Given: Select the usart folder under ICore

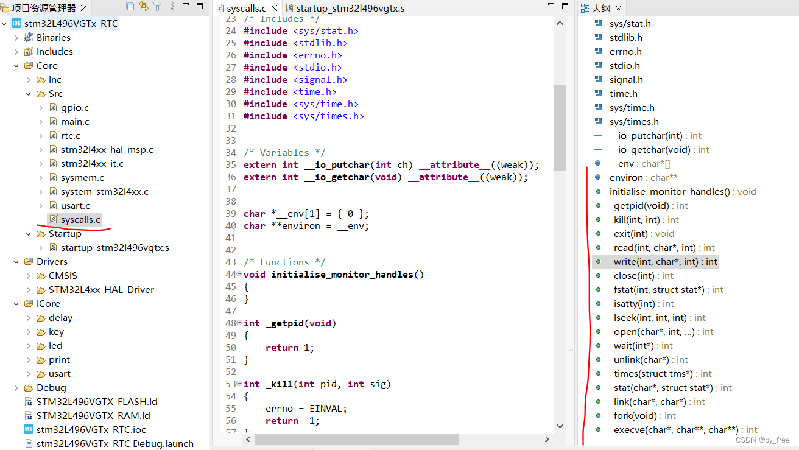Looking at the screenshot, I should 59,374.
